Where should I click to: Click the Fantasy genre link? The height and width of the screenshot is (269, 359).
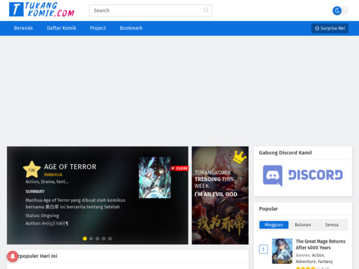(x=325, y=261)
